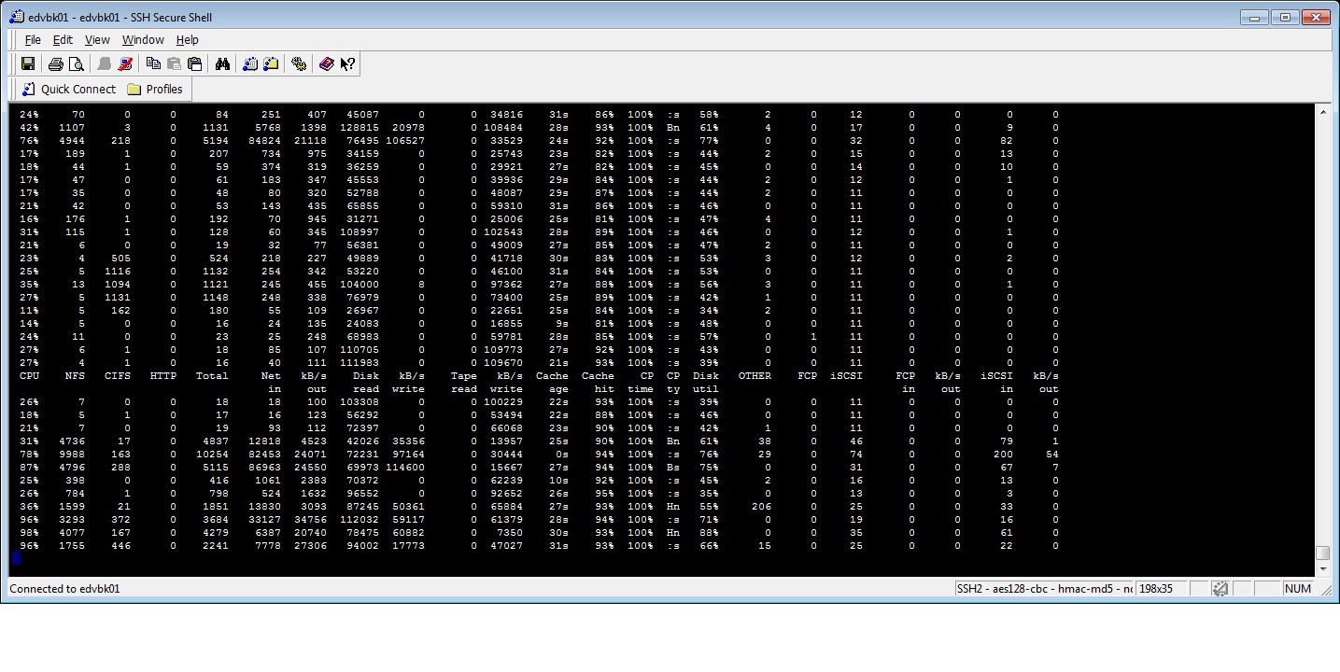Click the Paste Selection clipboard icon
The width and height of the screenshot is (1340, 672).
[194, 64]
